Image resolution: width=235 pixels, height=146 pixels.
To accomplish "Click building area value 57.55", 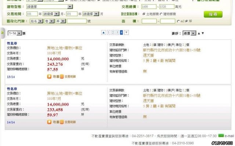I will tap(53, 69).
